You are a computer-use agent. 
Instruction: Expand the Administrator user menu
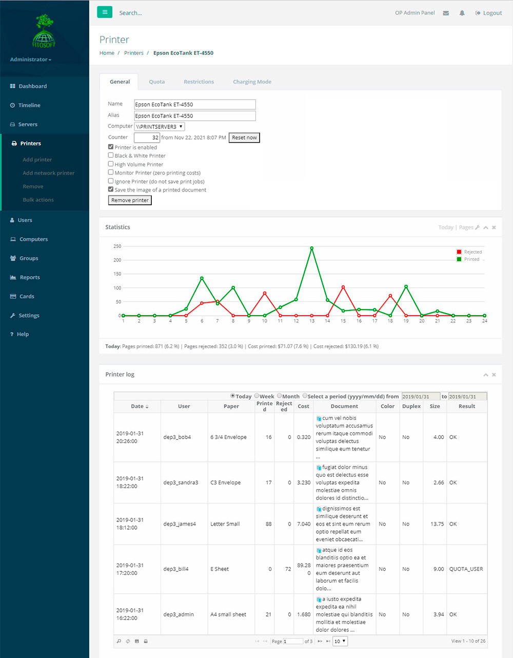(x=31, y=60)
